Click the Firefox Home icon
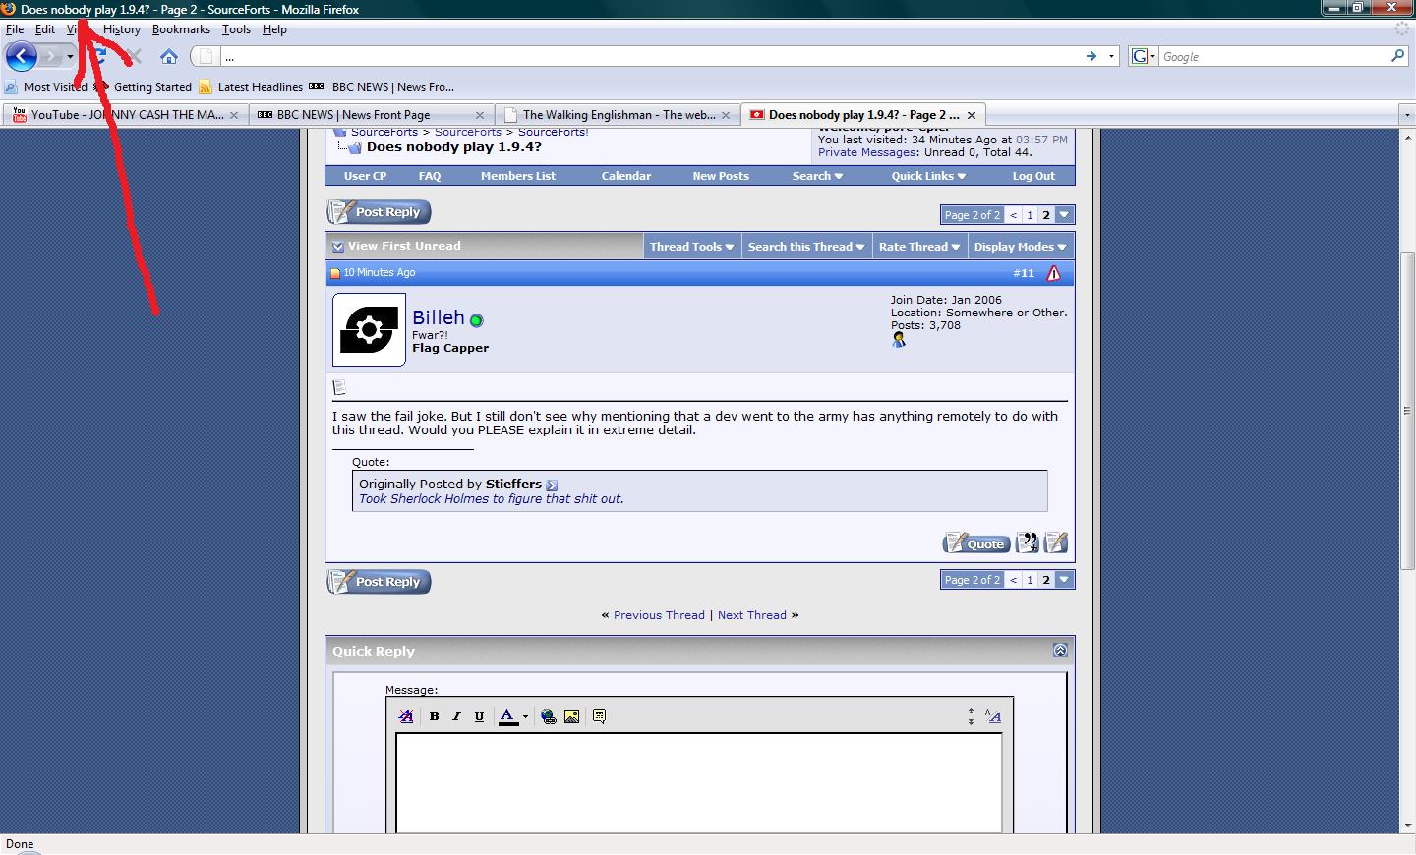The width and height of the screenshot is (1416, 855). pos(169,56)
